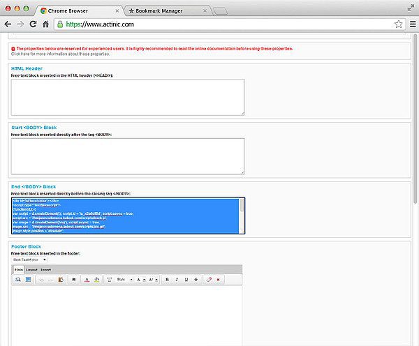Image resolution: width=419 pixels, height=346 pixels.
Task: Open the Chrome hamburger menu
Action: 413,24
